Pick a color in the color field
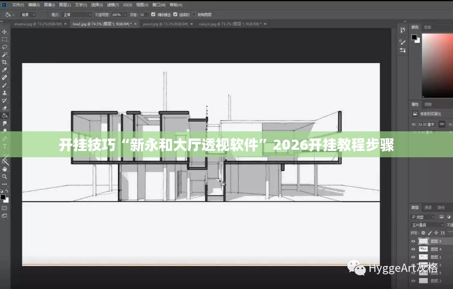 click(437, 65)
